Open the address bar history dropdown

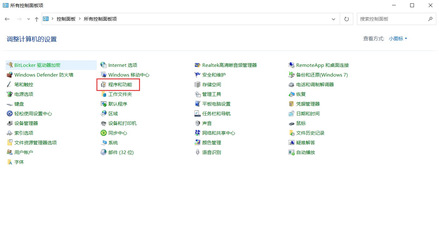click(x=333, y=19)
